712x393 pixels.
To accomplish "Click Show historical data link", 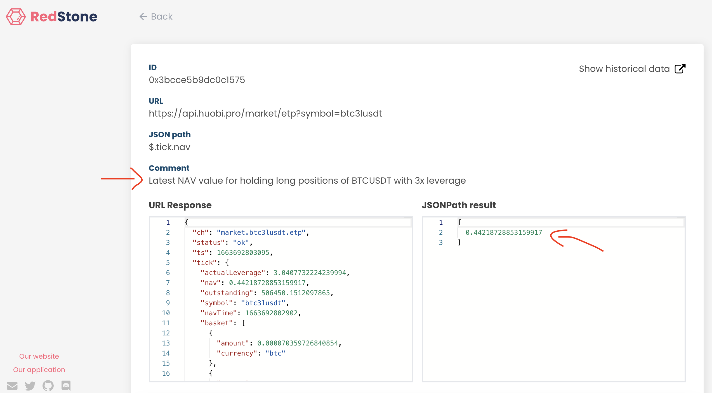I will [624, 69].
